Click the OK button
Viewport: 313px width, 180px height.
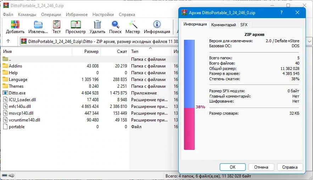[x=233, y=167]
